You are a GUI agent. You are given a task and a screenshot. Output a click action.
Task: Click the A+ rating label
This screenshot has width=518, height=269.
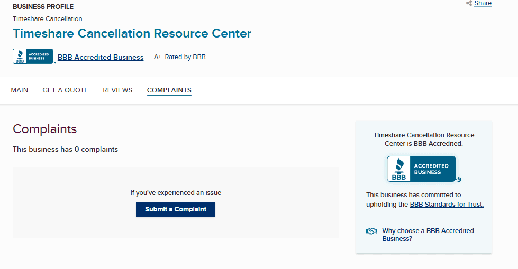[x=158, y=57]
